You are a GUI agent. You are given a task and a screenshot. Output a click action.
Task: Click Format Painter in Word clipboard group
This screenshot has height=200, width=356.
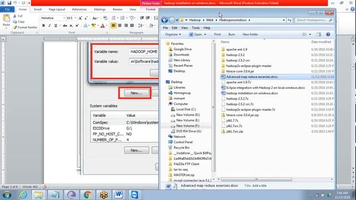pyautogui.click(x=25, y=27)
